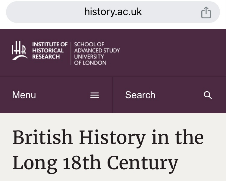This screenshot has height=181, width=226.
Task: Click the Search label text
Action: 140,95
